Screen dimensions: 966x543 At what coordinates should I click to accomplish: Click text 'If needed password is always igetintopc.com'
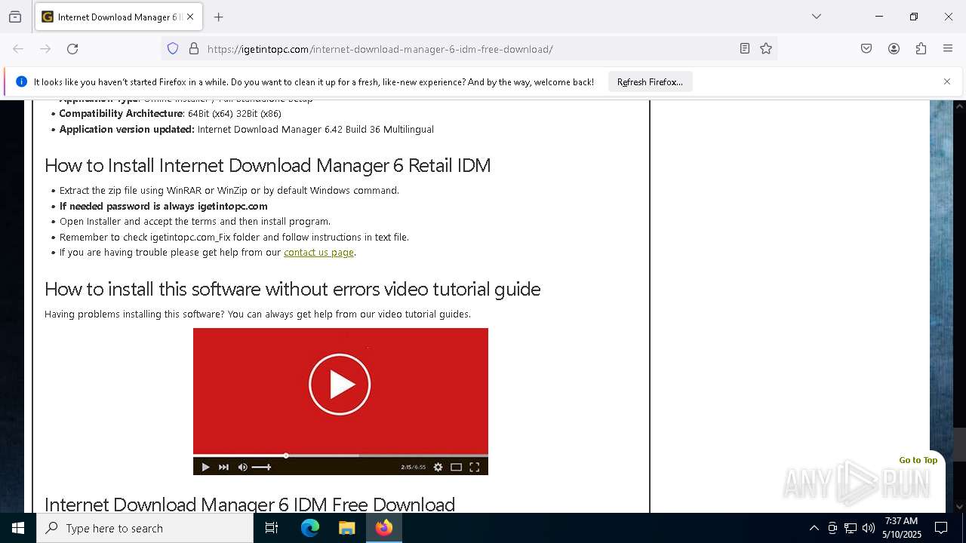163,206
